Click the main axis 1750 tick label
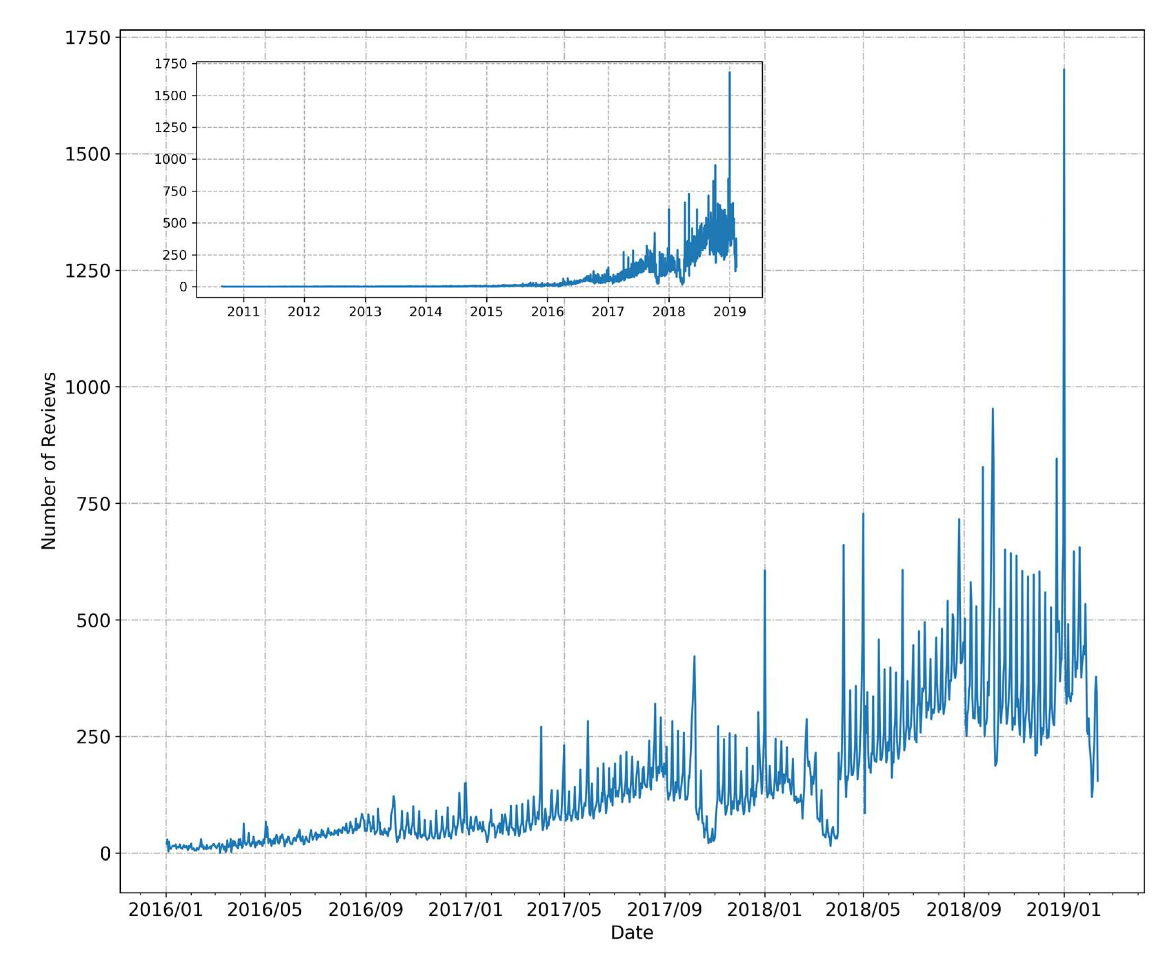 coord(88,38)
